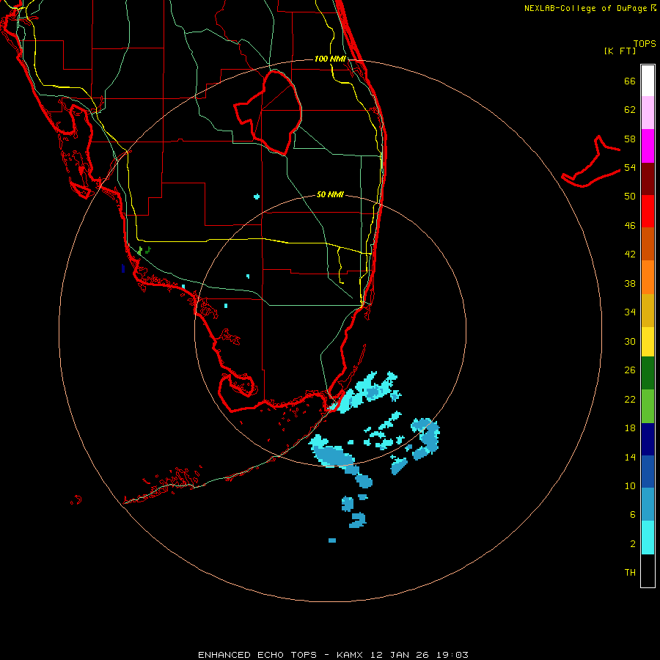The height and width of the screenshot is (660, 660).
Task: Click the black TH threshold swatch
Action: 648,571
